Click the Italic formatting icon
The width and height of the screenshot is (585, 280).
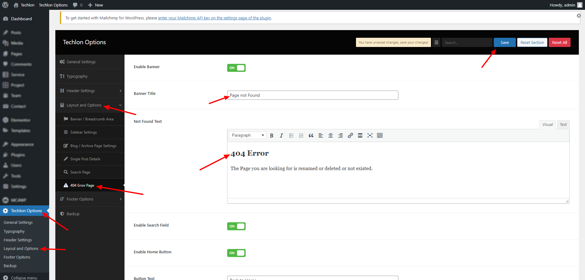(x=281, y=135)
